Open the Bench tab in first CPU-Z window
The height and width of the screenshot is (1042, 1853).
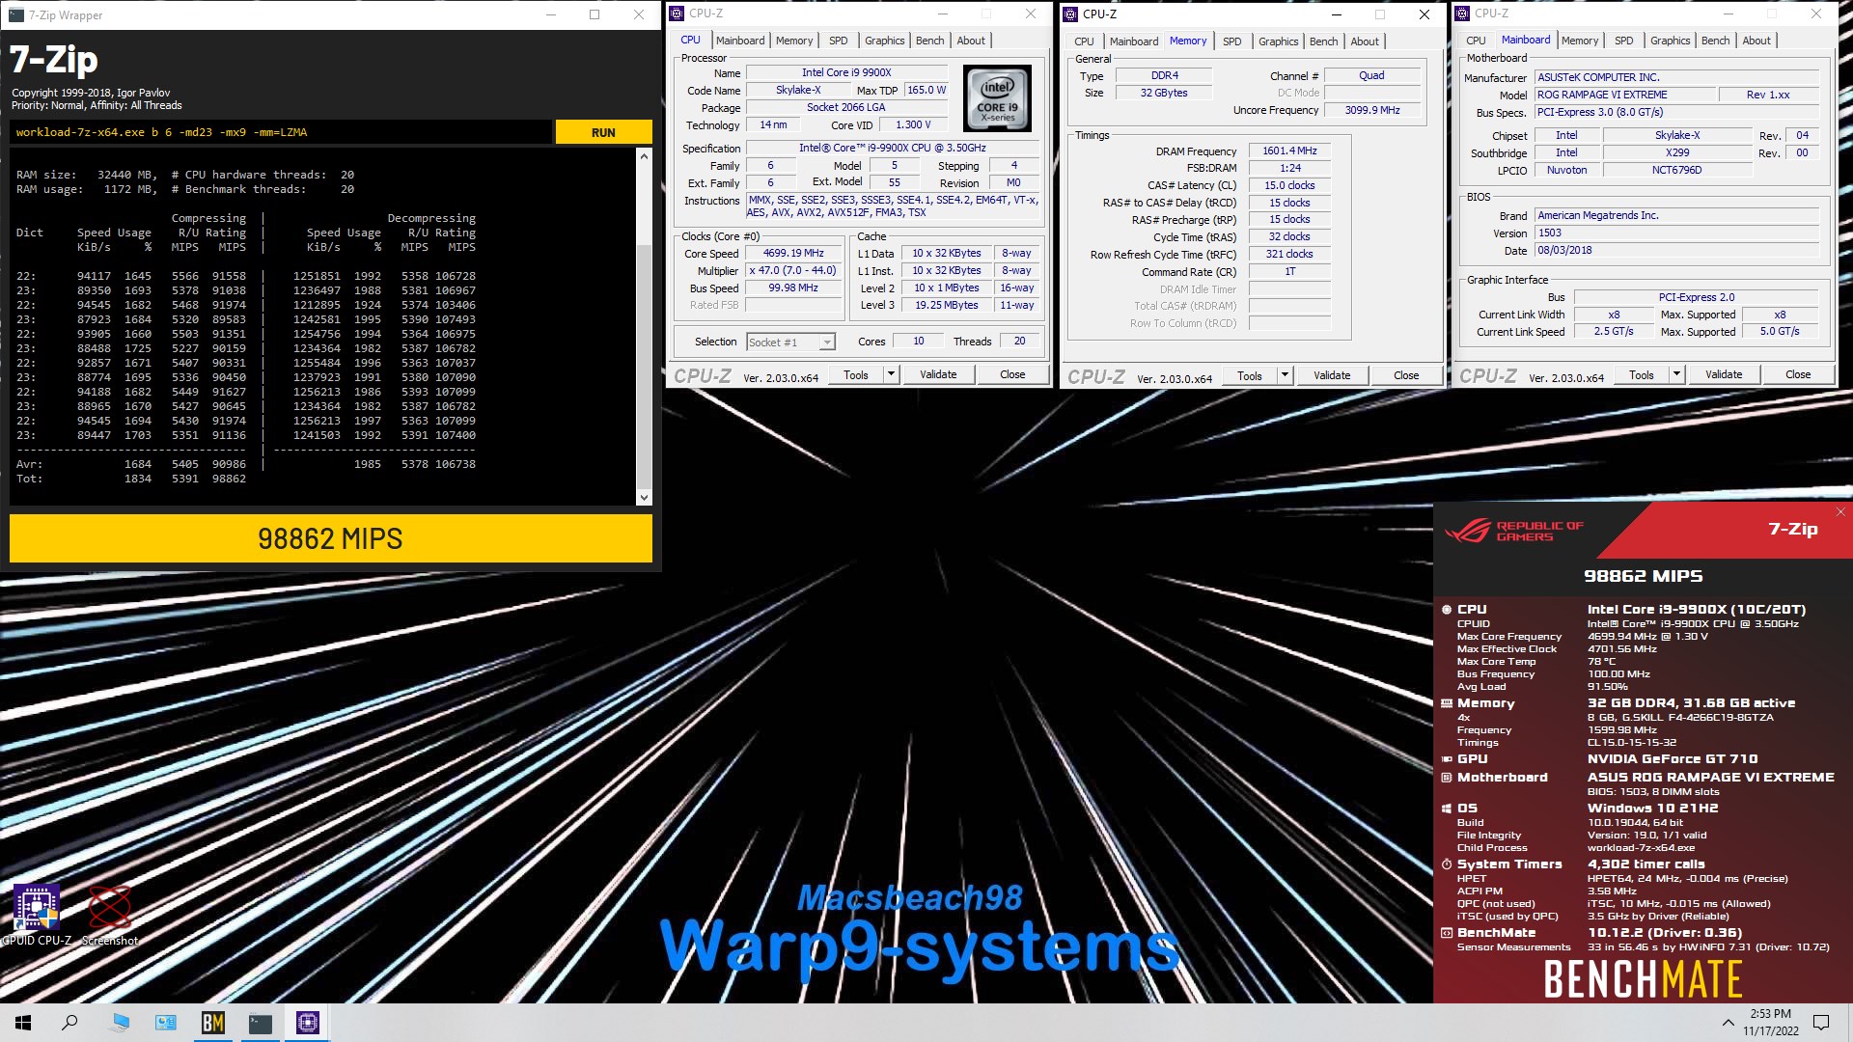coord(929,41)
